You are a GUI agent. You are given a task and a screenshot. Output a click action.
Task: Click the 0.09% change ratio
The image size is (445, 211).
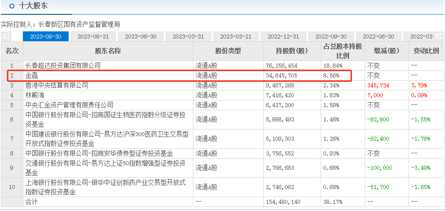coord(419,95)
